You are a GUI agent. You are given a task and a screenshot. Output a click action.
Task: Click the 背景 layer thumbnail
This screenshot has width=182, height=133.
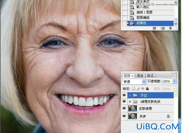tap(133, 116)
